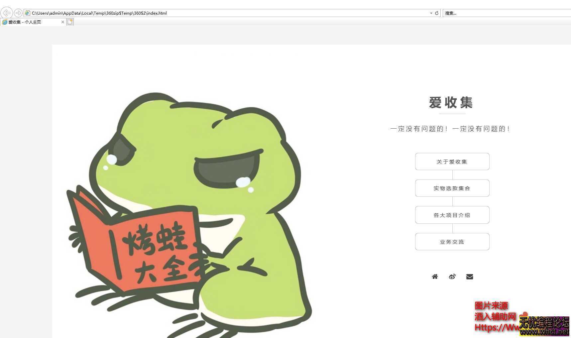Click the 关于爱收集 button
The image size is (571, 338).
(x=452, y=162)
